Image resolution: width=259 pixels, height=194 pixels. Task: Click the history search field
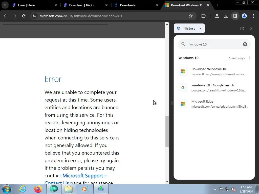coord(214,44)
